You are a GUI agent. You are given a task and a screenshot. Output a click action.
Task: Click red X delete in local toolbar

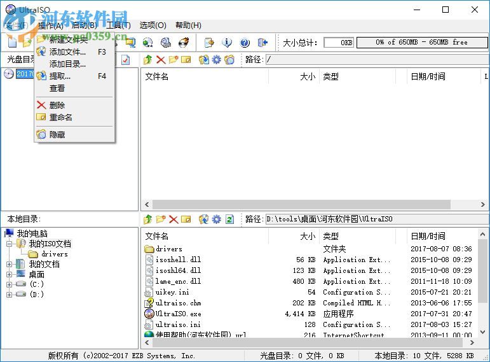(x=174, y=219)
